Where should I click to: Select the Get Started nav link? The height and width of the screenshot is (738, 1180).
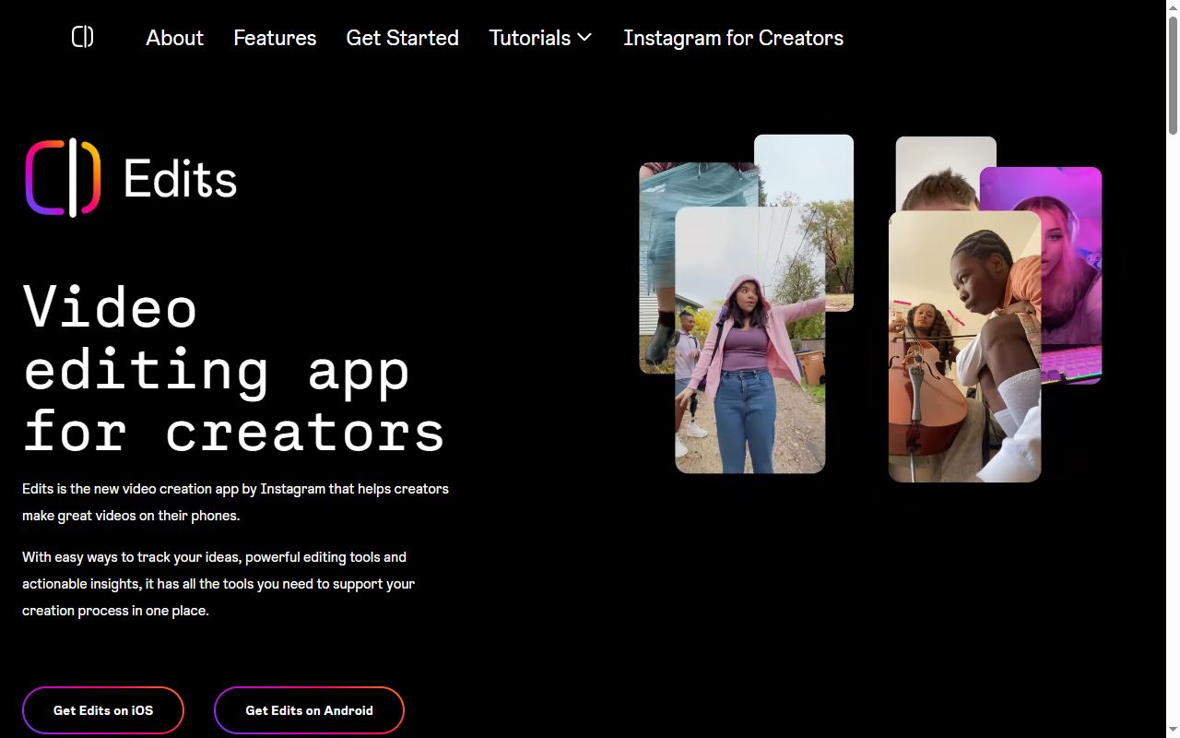point(403,38)
